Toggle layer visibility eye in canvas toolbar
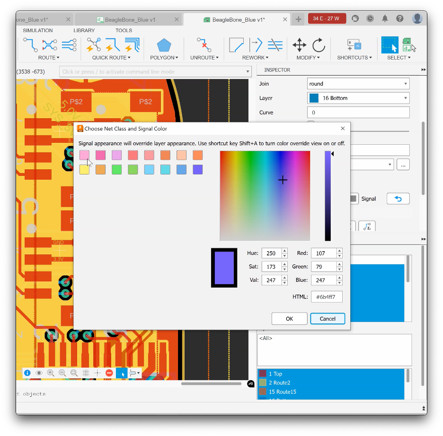The height and width of the screenshot is (436, 443). pyautogui.click(x=39, y=373)
